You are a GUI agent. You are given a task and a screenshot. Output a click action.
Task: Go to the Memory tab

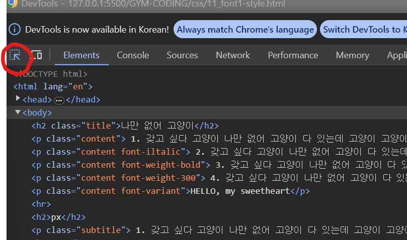tap(353, 55)
